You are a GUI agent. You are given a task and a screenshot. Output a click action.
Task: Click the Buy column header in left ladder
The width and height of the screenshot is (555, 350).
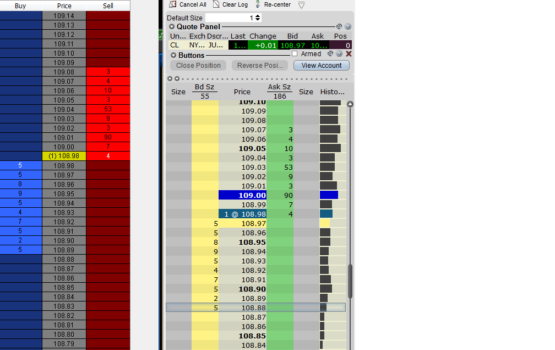pyautogui.click(x=20, y=6)
